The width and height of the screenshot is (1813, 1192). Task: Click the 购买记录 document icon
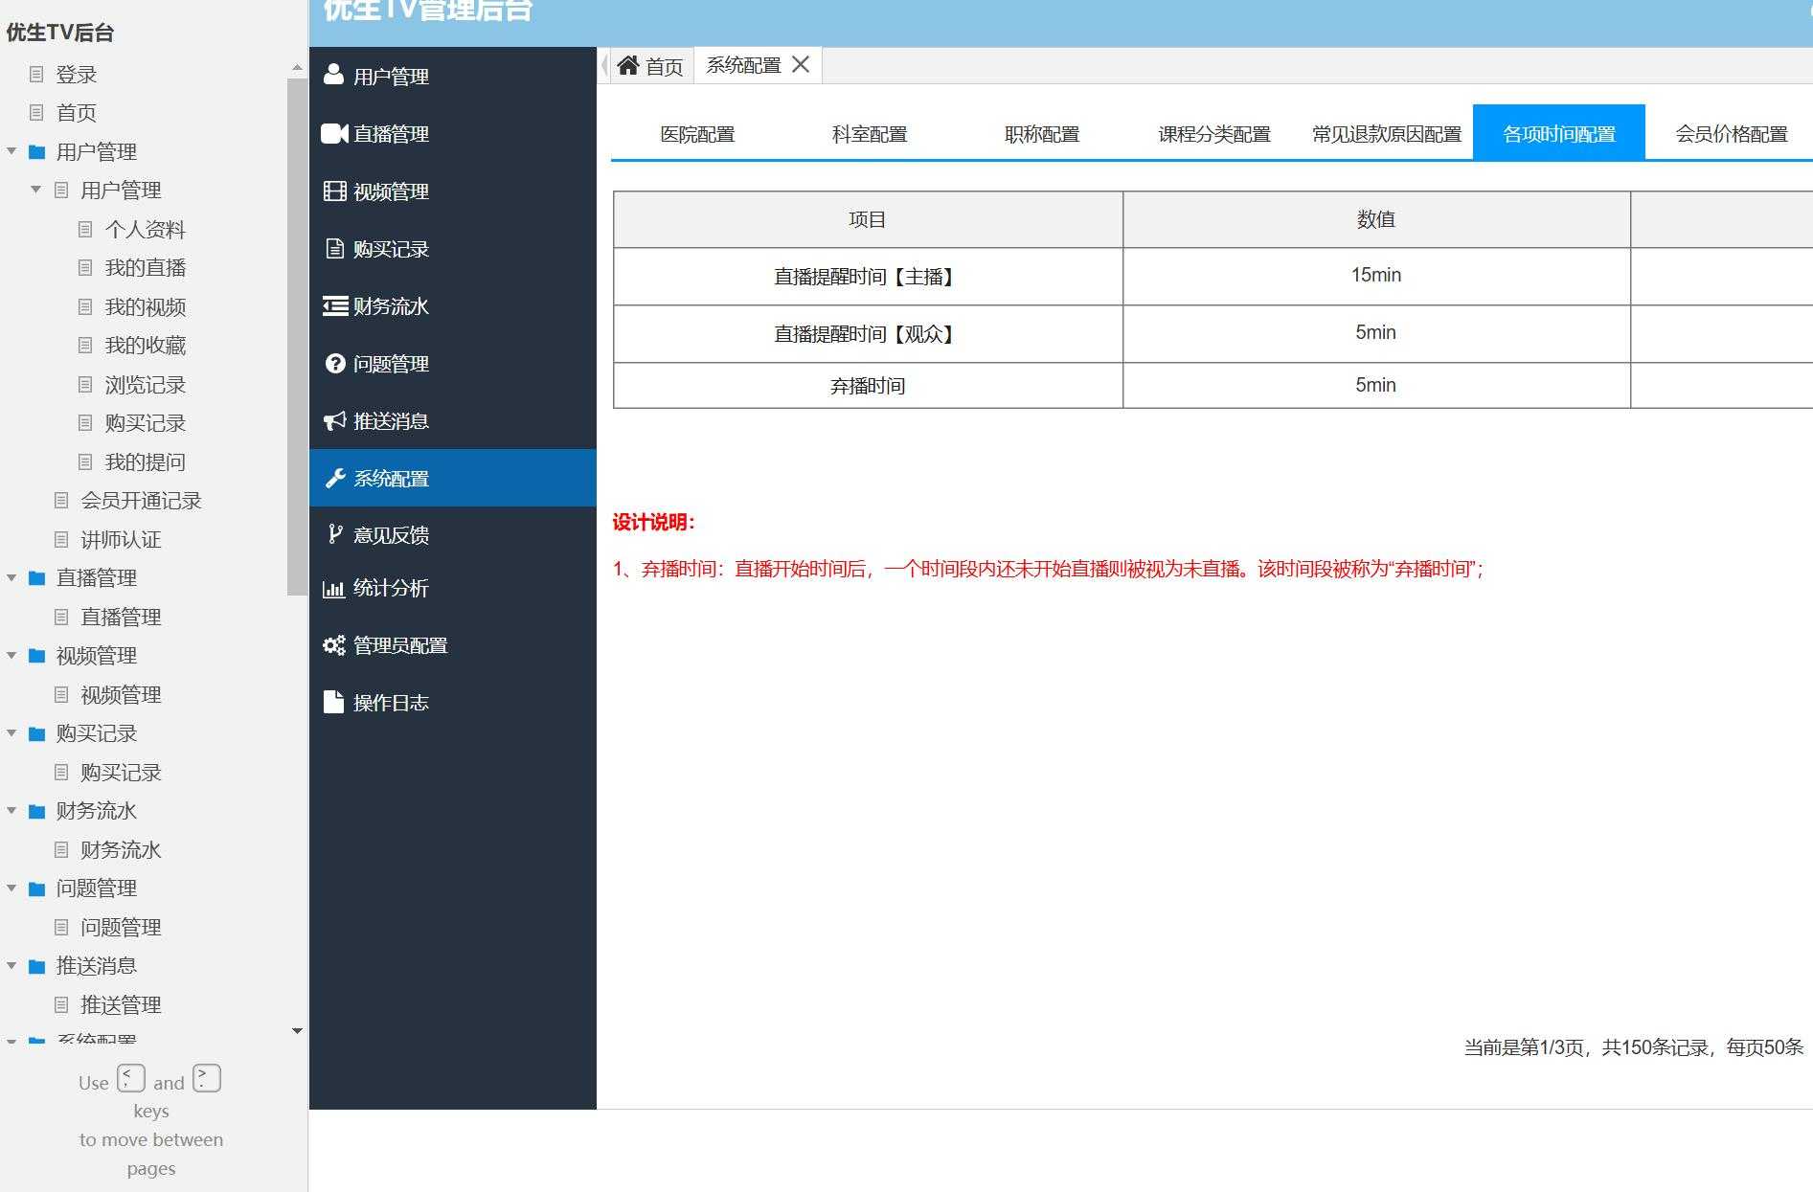coord(333,248)
